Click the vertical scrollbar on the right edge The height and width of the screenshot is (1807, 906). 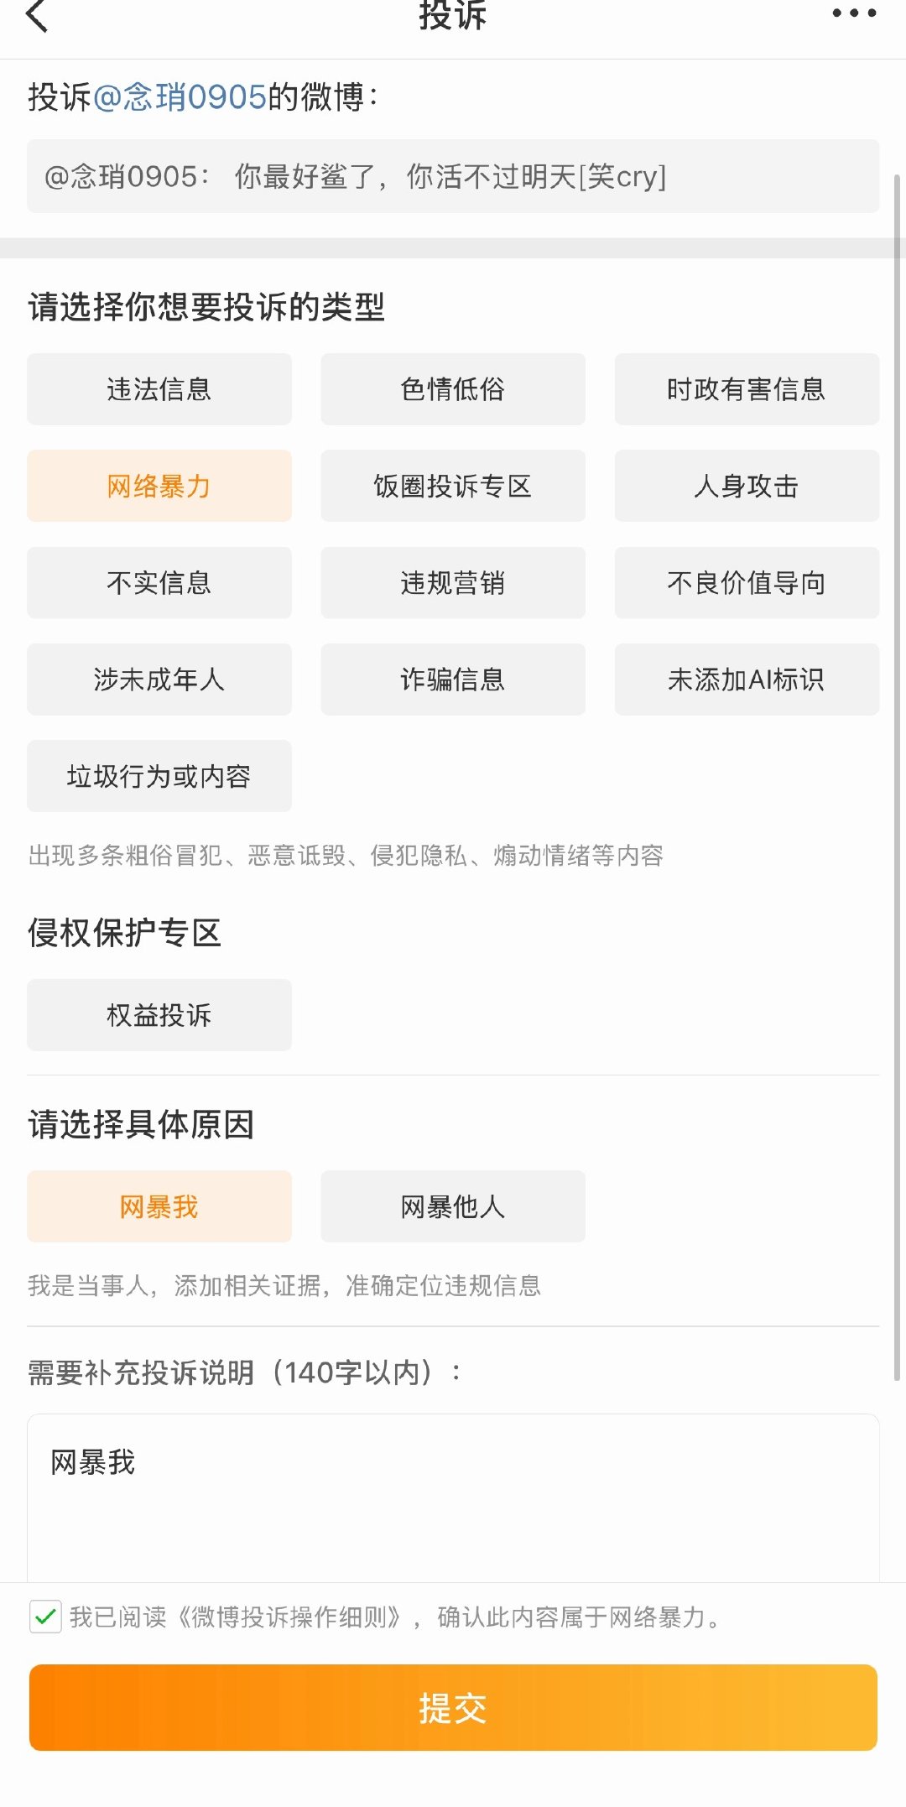coord(897,778)
